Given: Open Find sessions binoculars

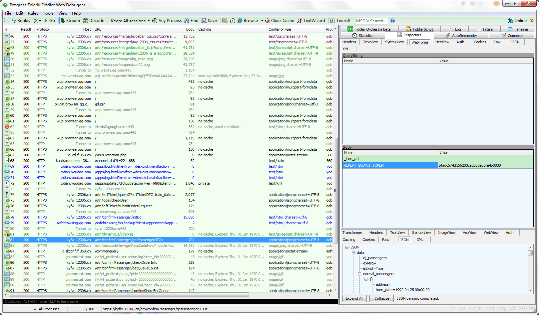Looking at the screenshot, I should pos(191,21).
